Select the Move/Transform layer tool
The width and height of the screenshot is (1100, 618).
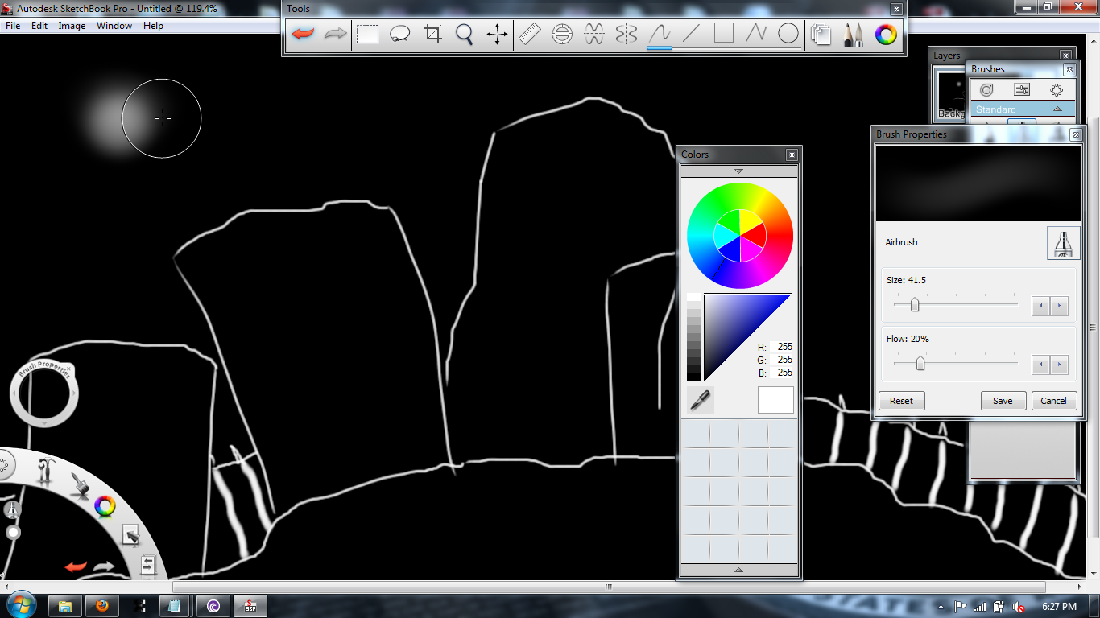click(x=497, y=34)
